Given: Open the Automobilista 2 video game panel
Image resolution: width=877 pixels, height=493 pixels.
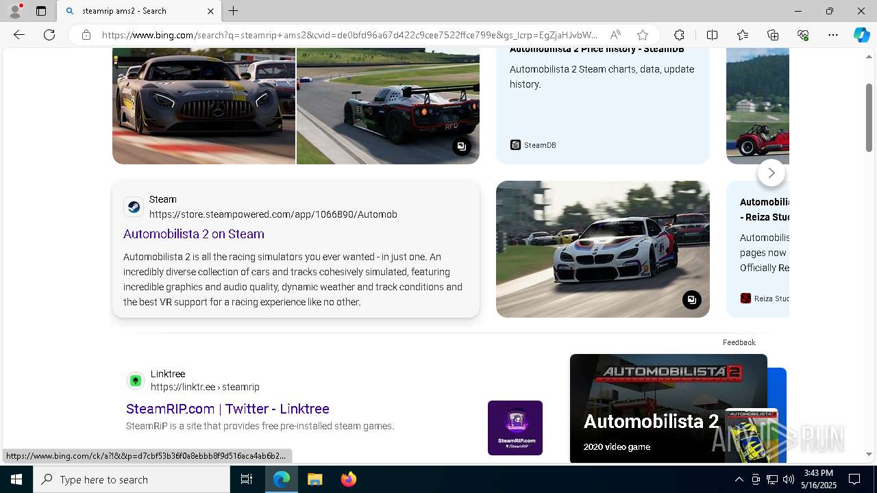Looking at the screenshot, I should pyautogui.click(x=669, y=408).
